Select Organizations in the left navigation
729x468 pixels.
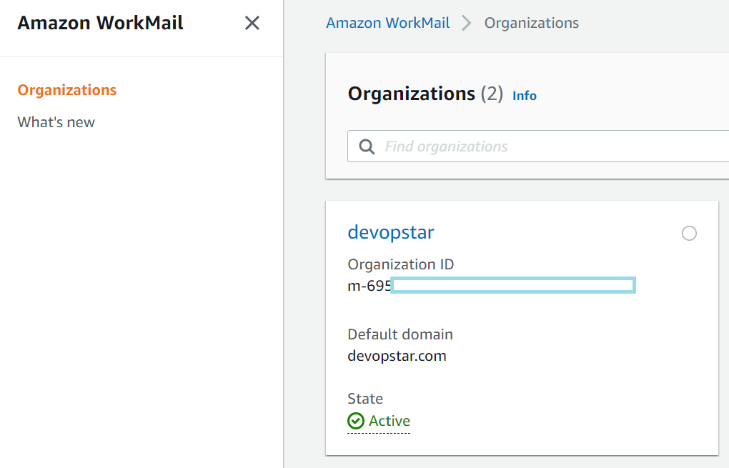(x=66, y=89)
